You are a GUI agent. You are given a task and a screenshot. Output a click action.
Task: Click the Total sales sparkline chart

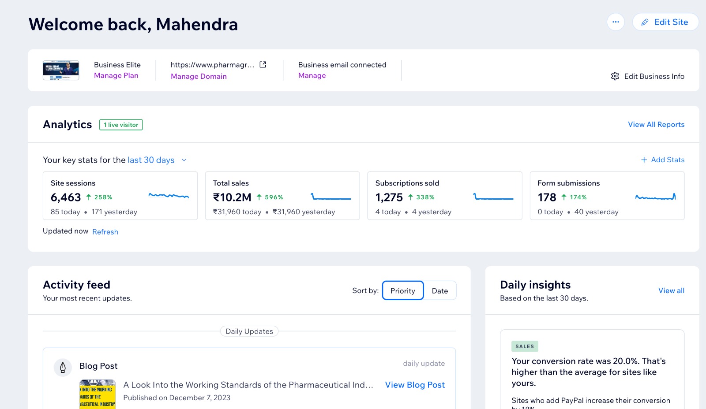(330, 197)
